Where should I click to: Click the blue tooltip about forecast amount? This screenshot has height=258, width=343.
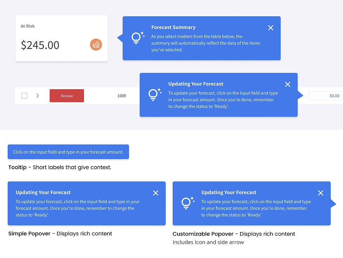click(68, 152)
